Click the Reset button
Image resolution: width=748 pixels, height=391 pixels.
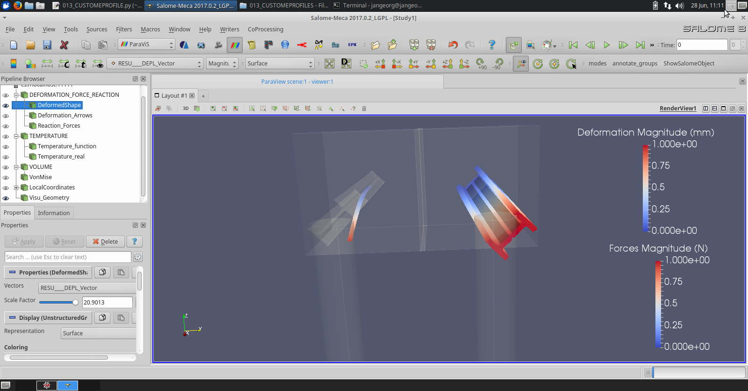[x=65, y=241]
